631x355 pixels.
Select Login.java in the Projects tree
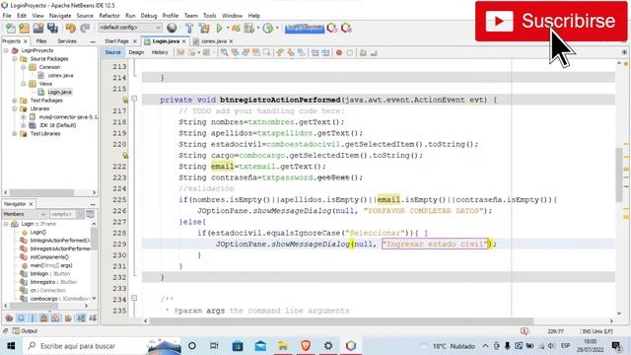click(x=59, y=92)
